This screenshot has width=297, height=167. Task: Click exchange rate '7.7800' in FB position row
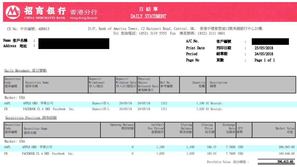(231, 154)
